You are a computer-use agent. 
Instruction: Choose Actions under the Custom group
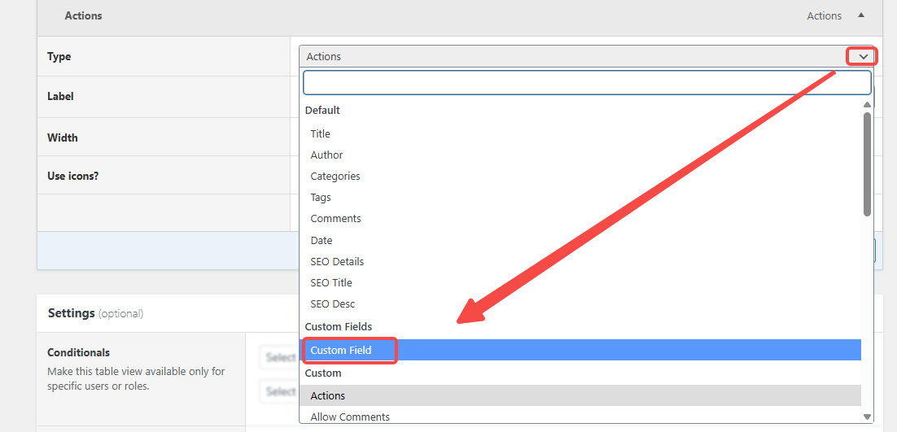coord(328,395)
